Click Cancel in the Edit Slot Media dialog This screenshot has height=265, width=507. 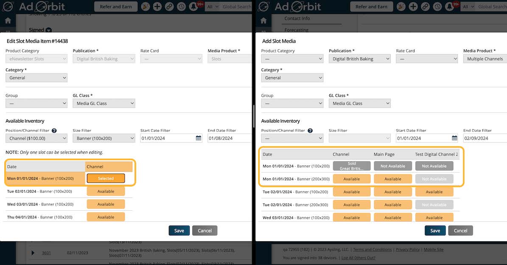tap(204, 230)
